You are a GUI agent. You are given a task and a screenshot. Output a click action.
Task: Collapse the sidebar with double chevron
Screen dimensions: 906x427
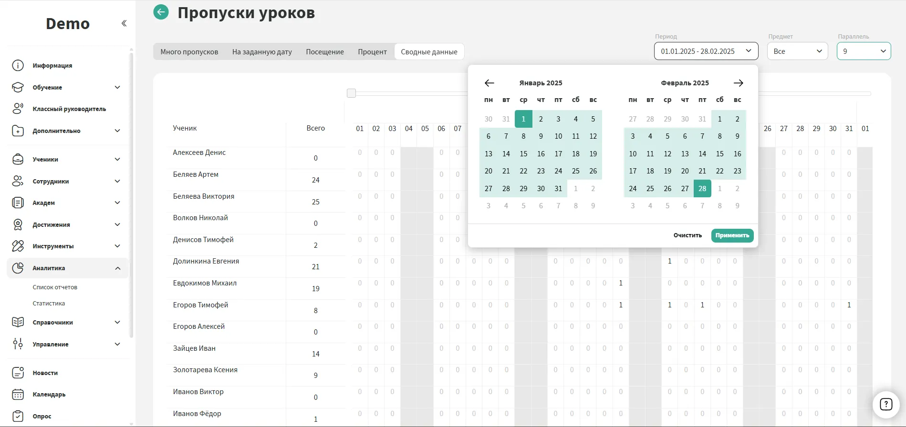(x=124, y=23)
